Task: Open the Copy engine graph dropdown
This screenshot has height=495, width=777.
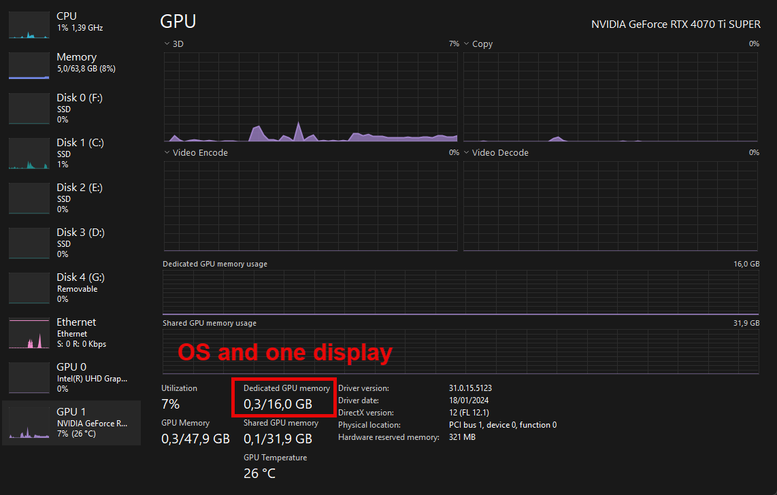Action: (x=467, y=44)
